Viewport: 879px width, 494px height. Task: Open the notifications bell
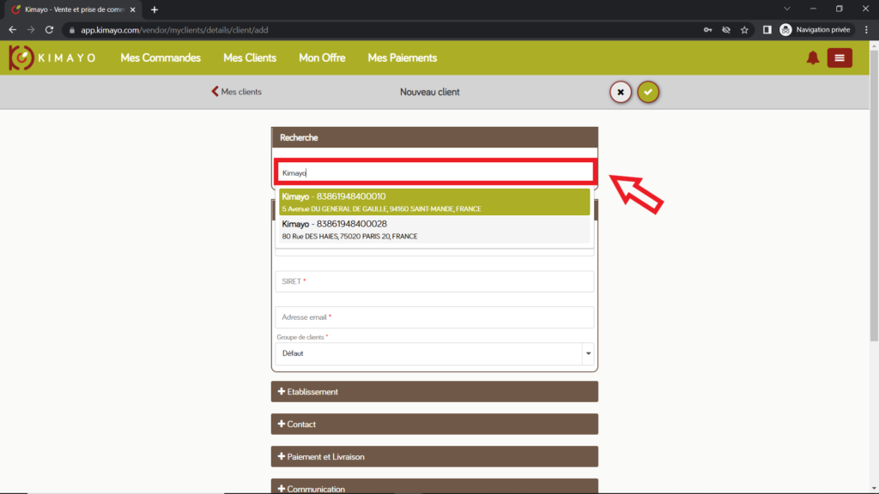tap(812, 57)
